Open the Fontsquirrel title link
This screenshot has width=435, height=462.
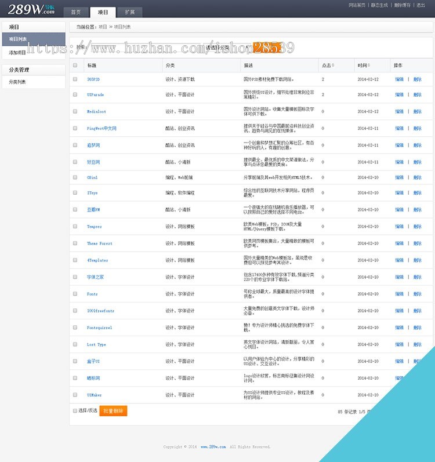point(99,328)
